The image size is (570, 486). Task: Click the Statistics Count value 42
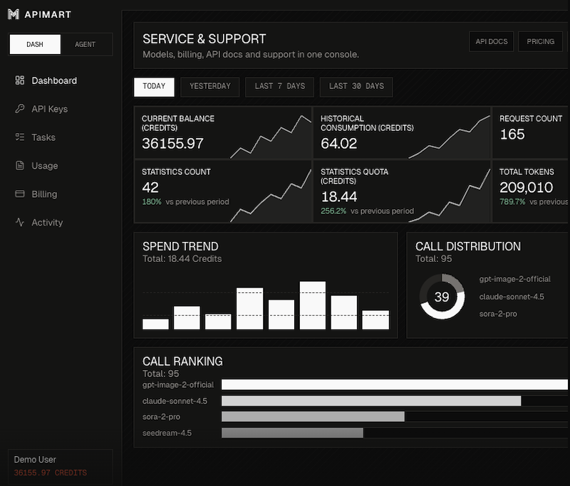(x=150, y=188)
